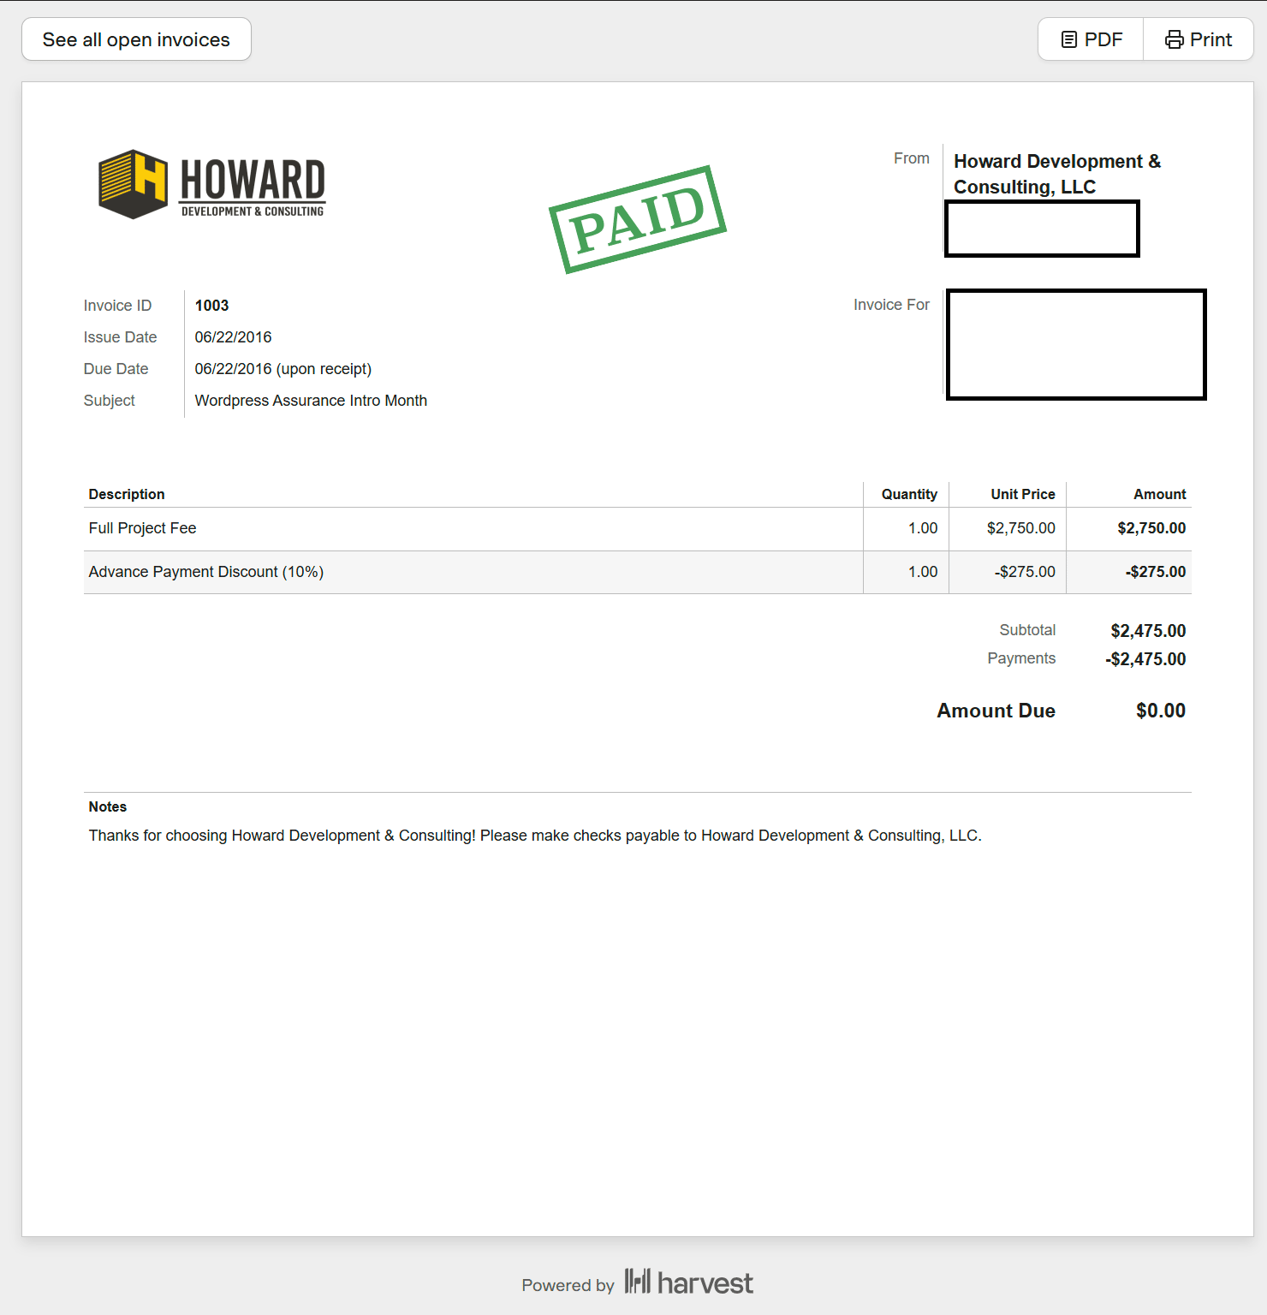The width and height of the screenshot is (1267, 1315).
Task: Click the Description column header
Action: 127,494
